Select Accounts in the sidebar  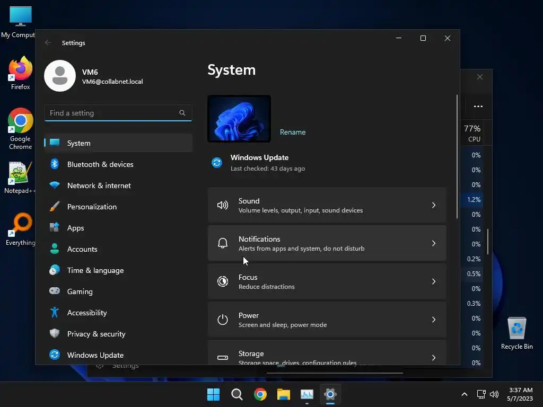tap(118, 249)
